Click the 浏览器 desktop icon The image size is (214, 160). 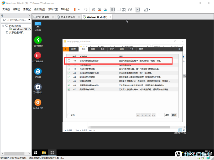click(38, 73)
